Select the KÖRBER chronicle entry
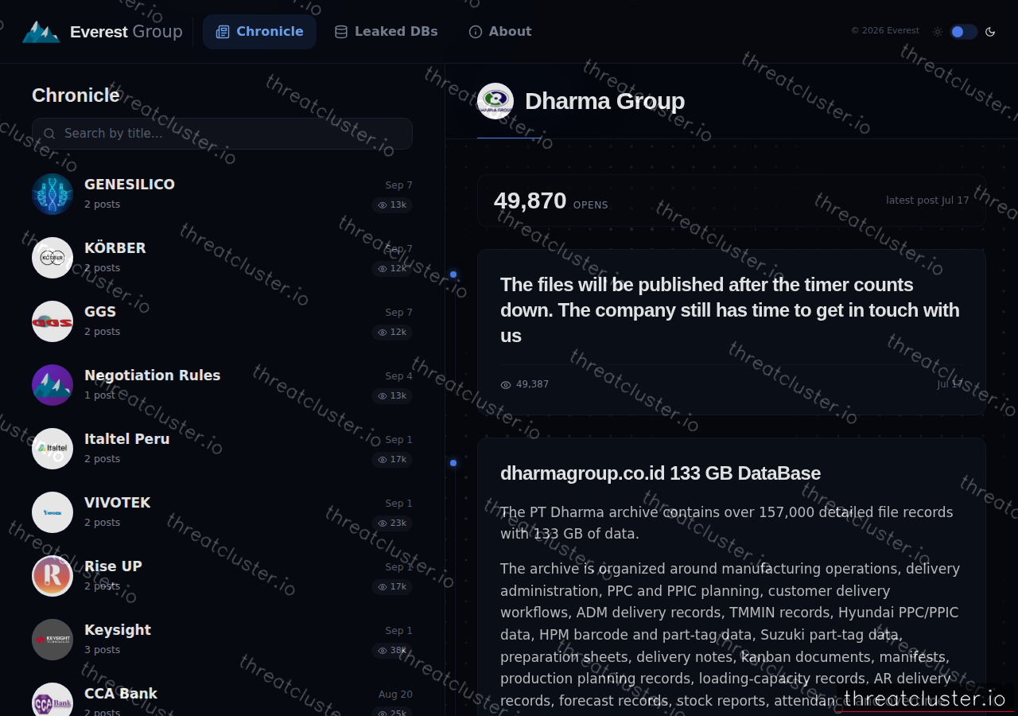 (222, 258)
